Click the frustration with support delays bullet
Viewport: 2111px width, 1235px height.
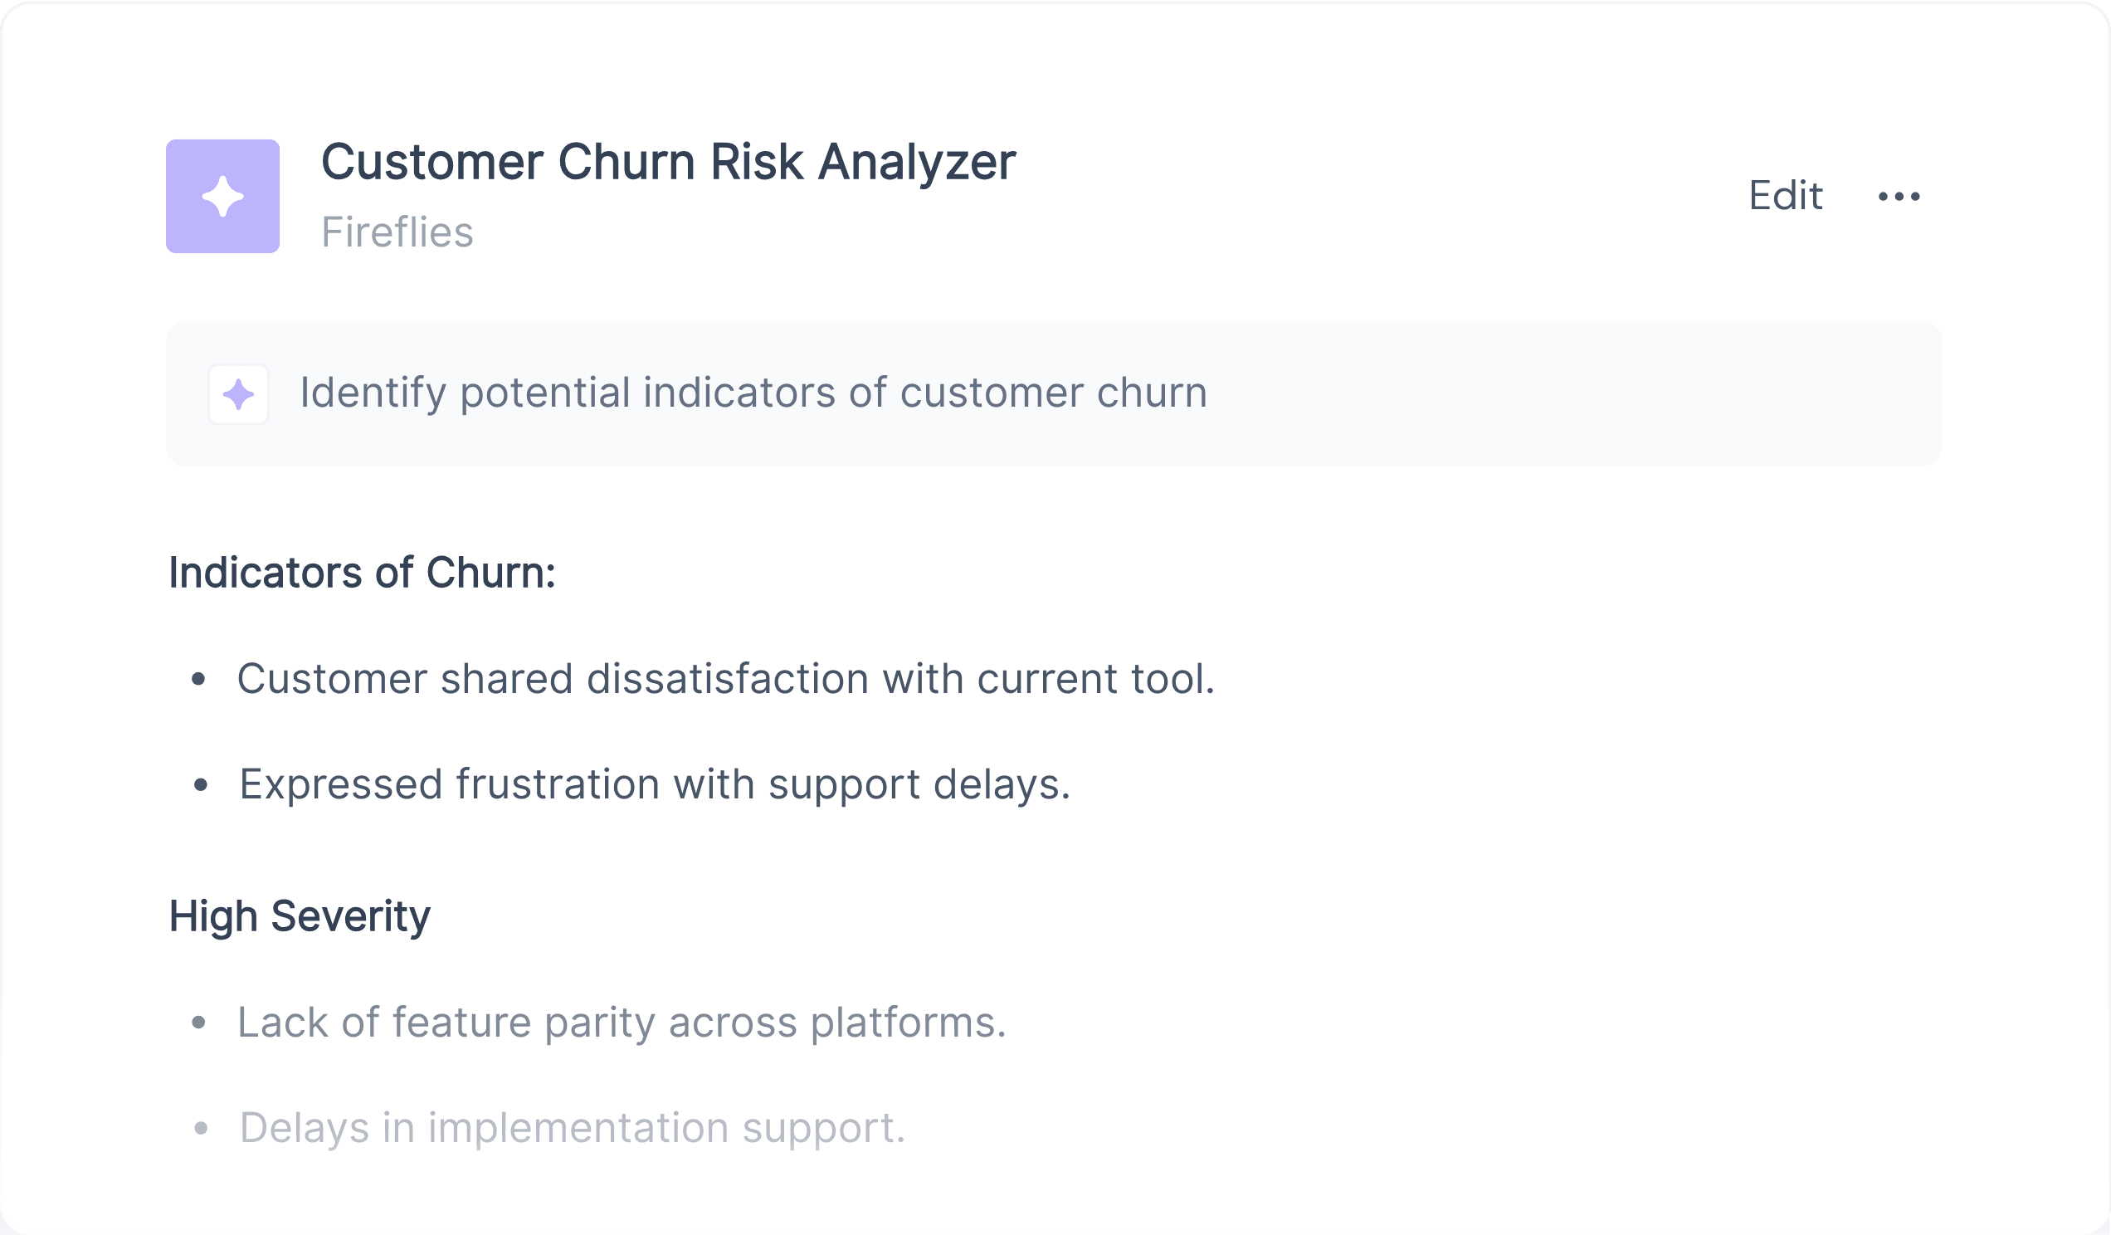[655, 785]
